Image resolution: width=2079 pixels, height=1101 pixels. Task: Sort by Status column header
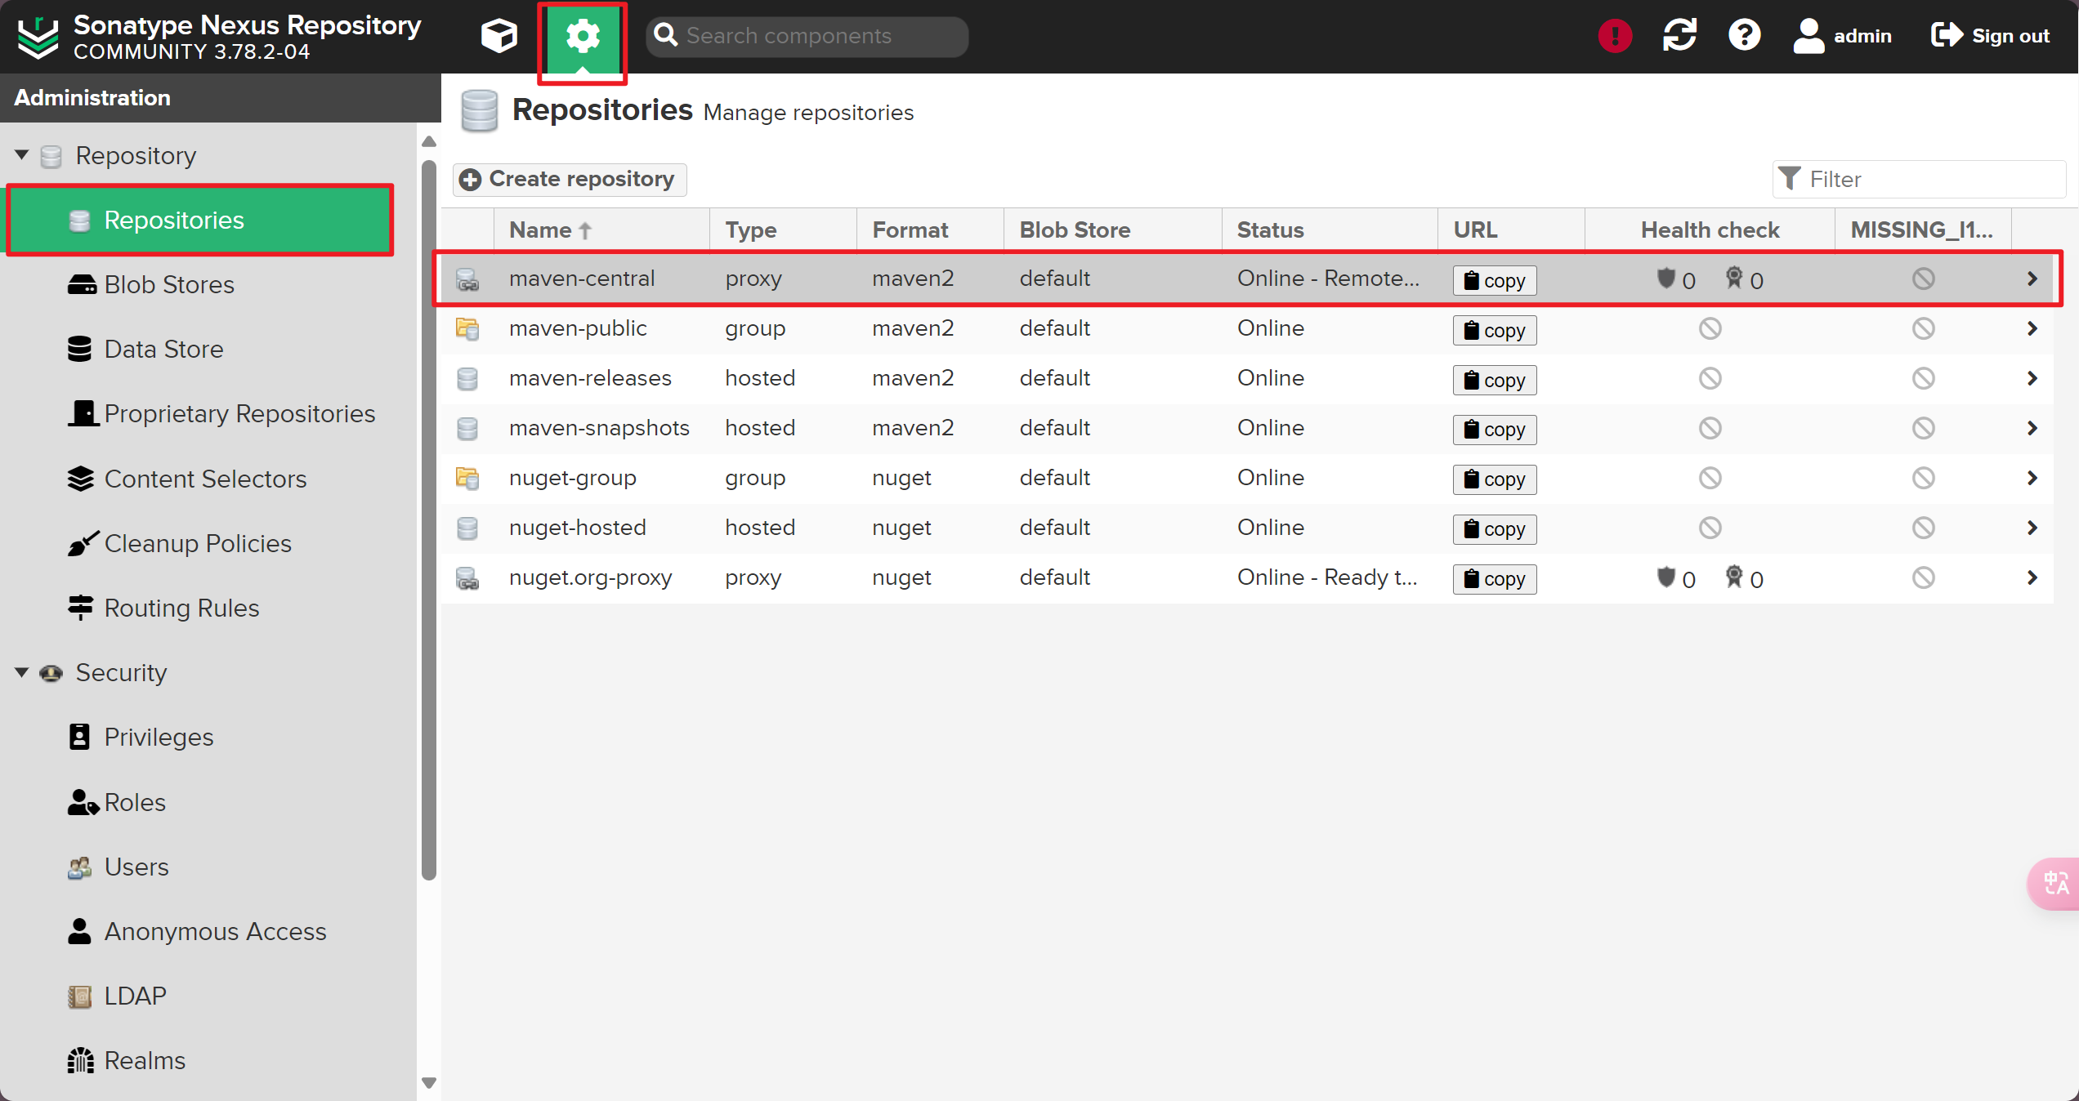[1330, 230]
